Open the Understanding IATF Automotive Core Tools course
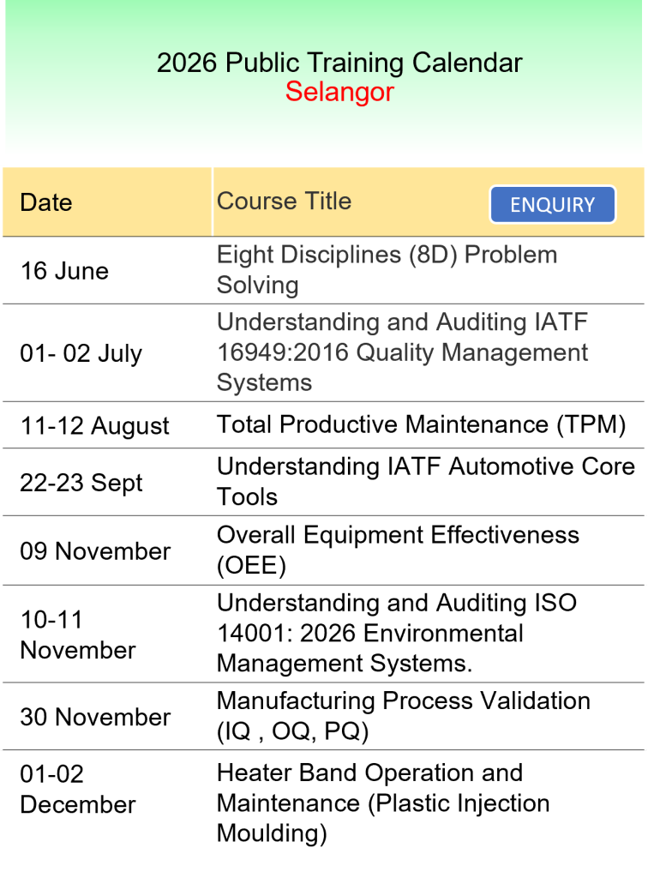Image resolution: width=648 pixels, height=878 pixels. [x=425, y=481]
